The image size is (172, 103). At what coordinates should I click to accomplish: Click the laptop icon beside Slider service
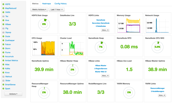pyautogui.click(x=3, y=80)
